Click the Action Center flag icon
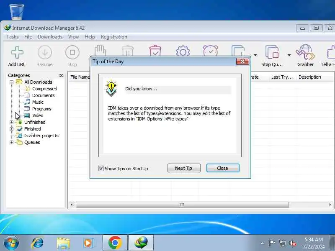 point(272,243)
